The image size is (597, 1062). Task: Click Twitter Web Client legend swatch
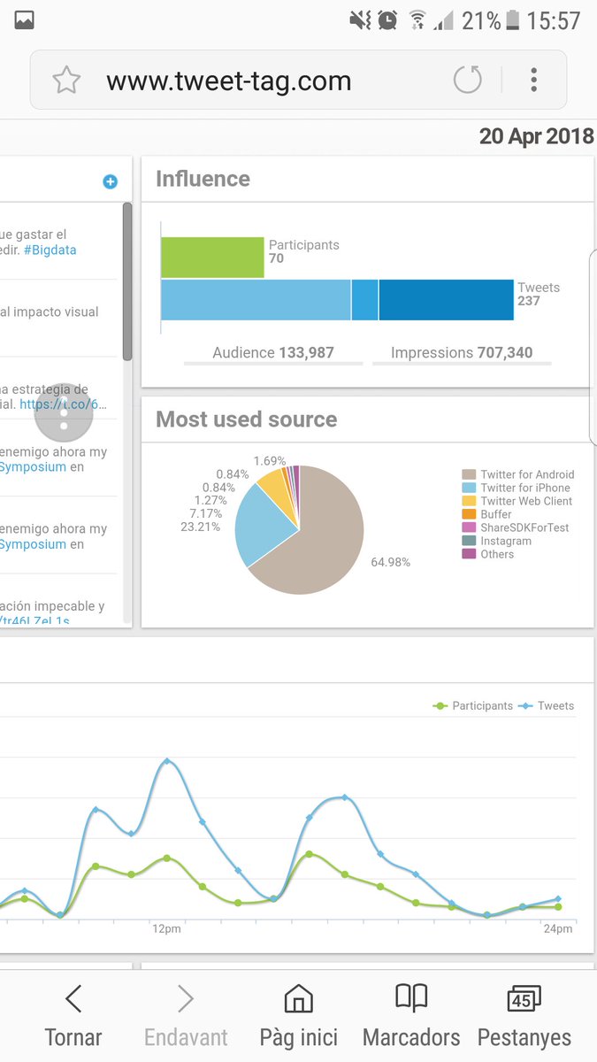coord(469,501)
